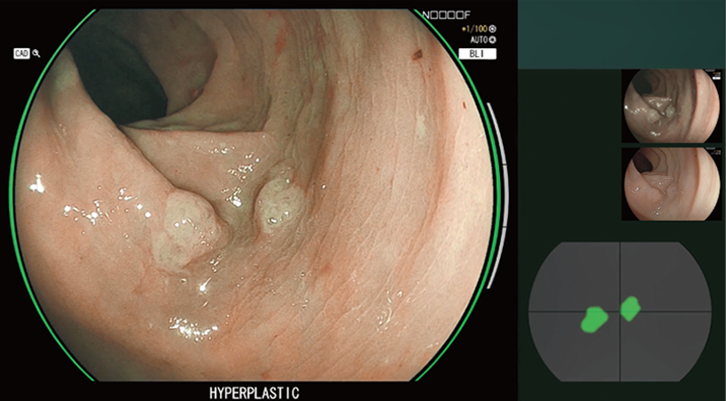Select the BLI imaging mode label
The image size is (726, 401).
(476, 53)
